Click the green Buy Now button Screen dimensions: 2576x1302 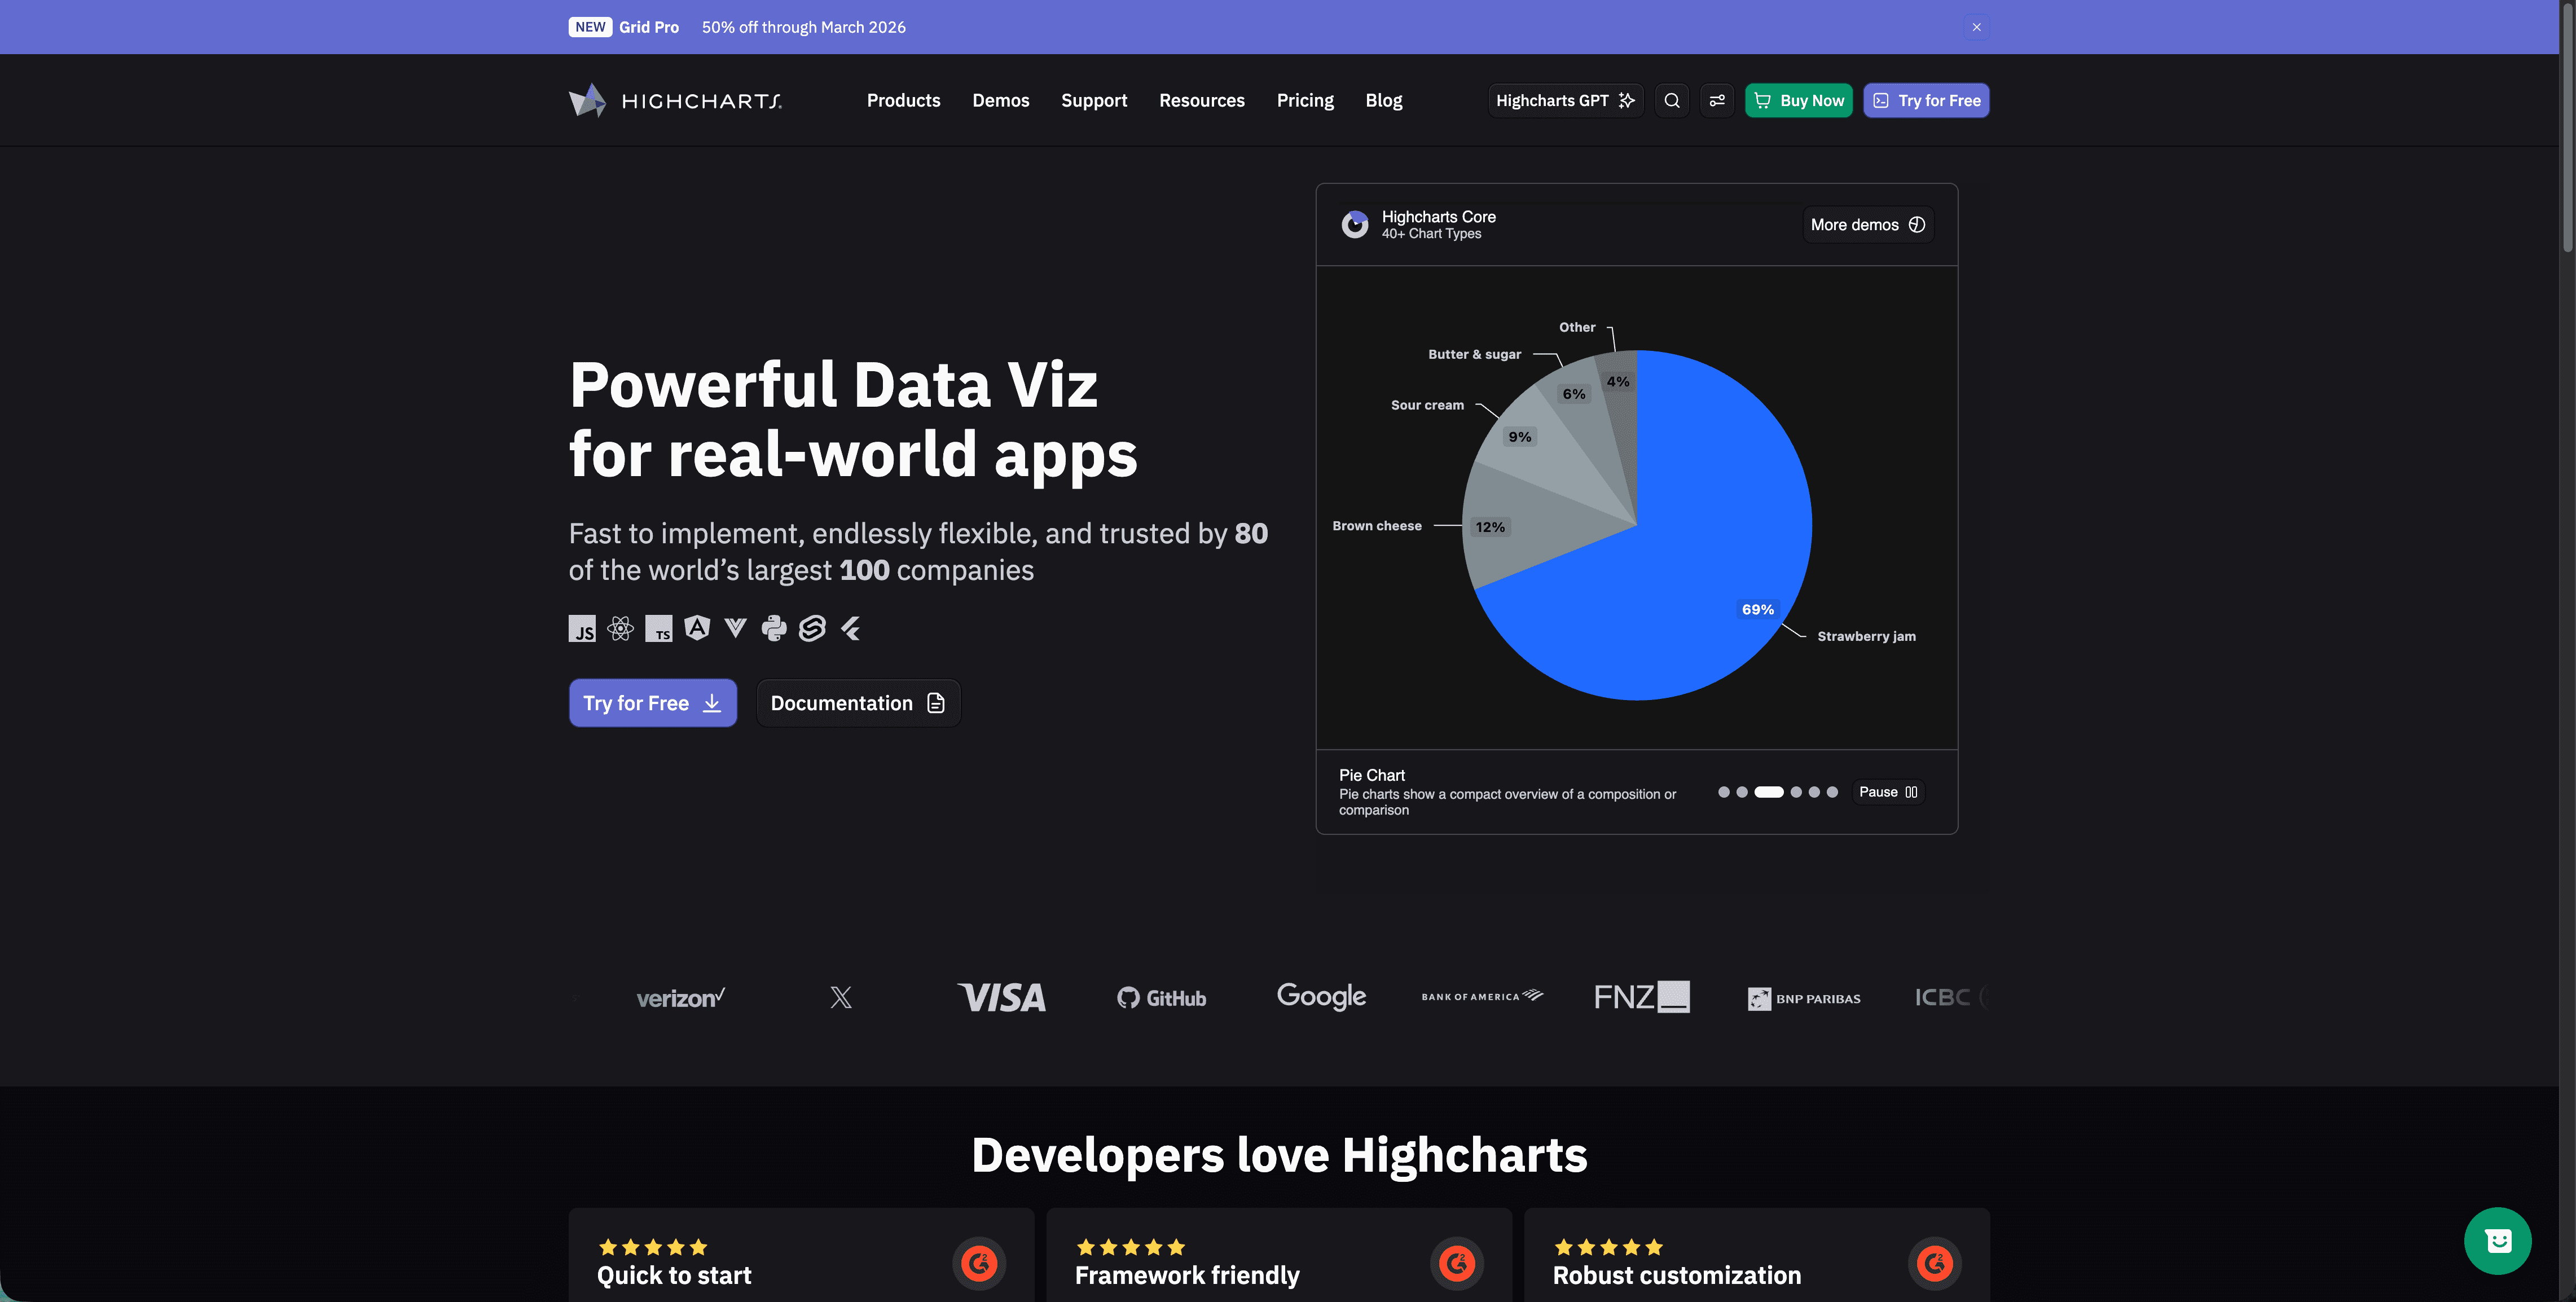tap(1798, 100)
